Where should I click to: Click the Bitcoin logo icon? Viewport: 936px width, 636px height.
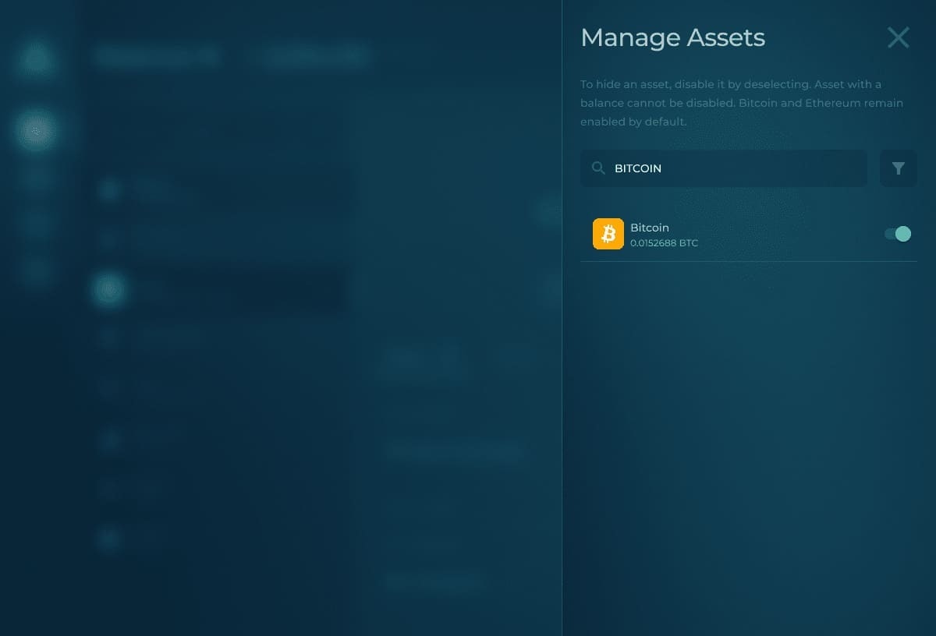[x=608, y=234]
